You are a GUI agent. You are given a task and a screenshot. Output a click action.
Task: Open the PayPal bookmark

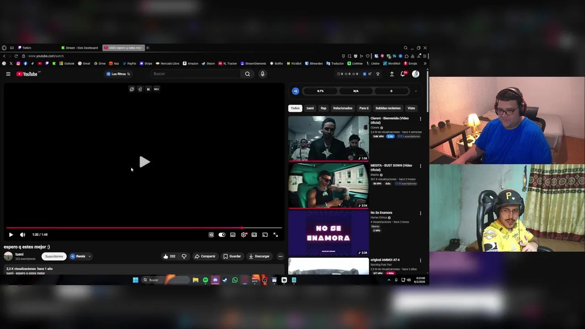click(129, 64)
